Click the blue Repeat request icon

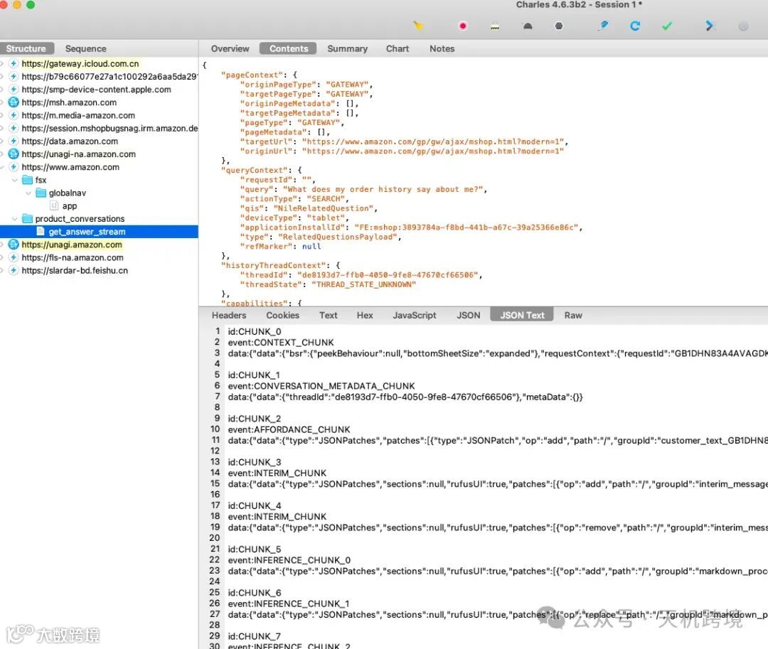click(635, 26)
